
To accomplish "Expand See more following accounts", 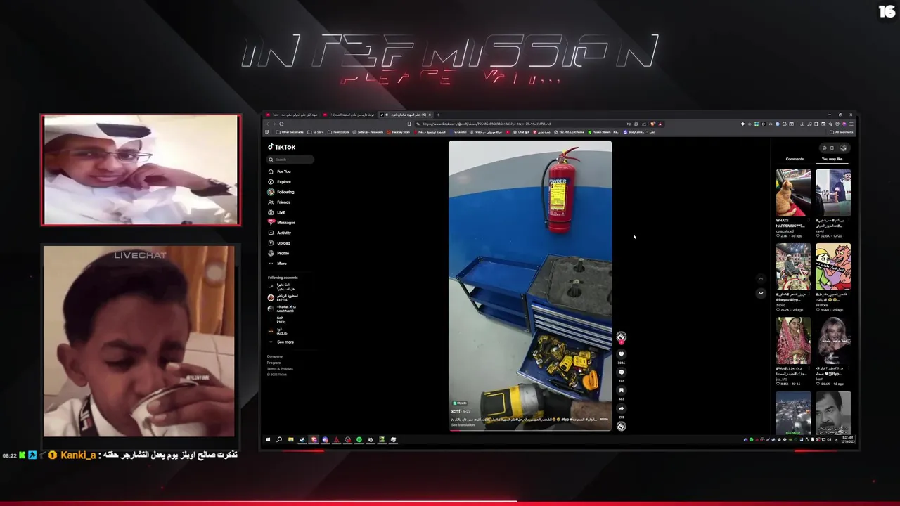I will coord(281,342).
